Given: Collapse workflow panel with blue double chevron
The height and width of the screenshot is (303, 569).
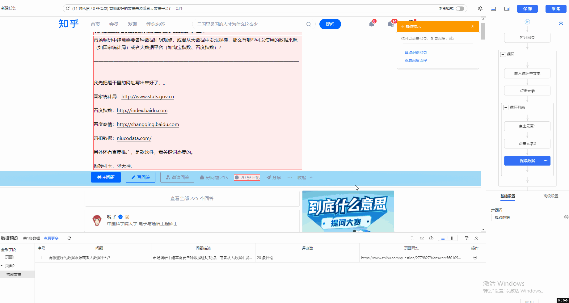Looking at the screenshot, I should (561, 23).
